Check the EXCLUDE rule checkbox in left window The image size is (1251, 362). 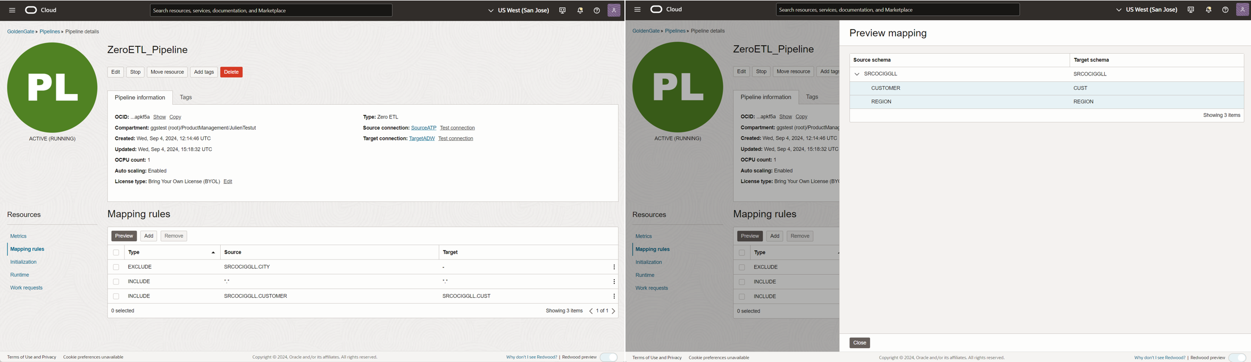[116, 267]
